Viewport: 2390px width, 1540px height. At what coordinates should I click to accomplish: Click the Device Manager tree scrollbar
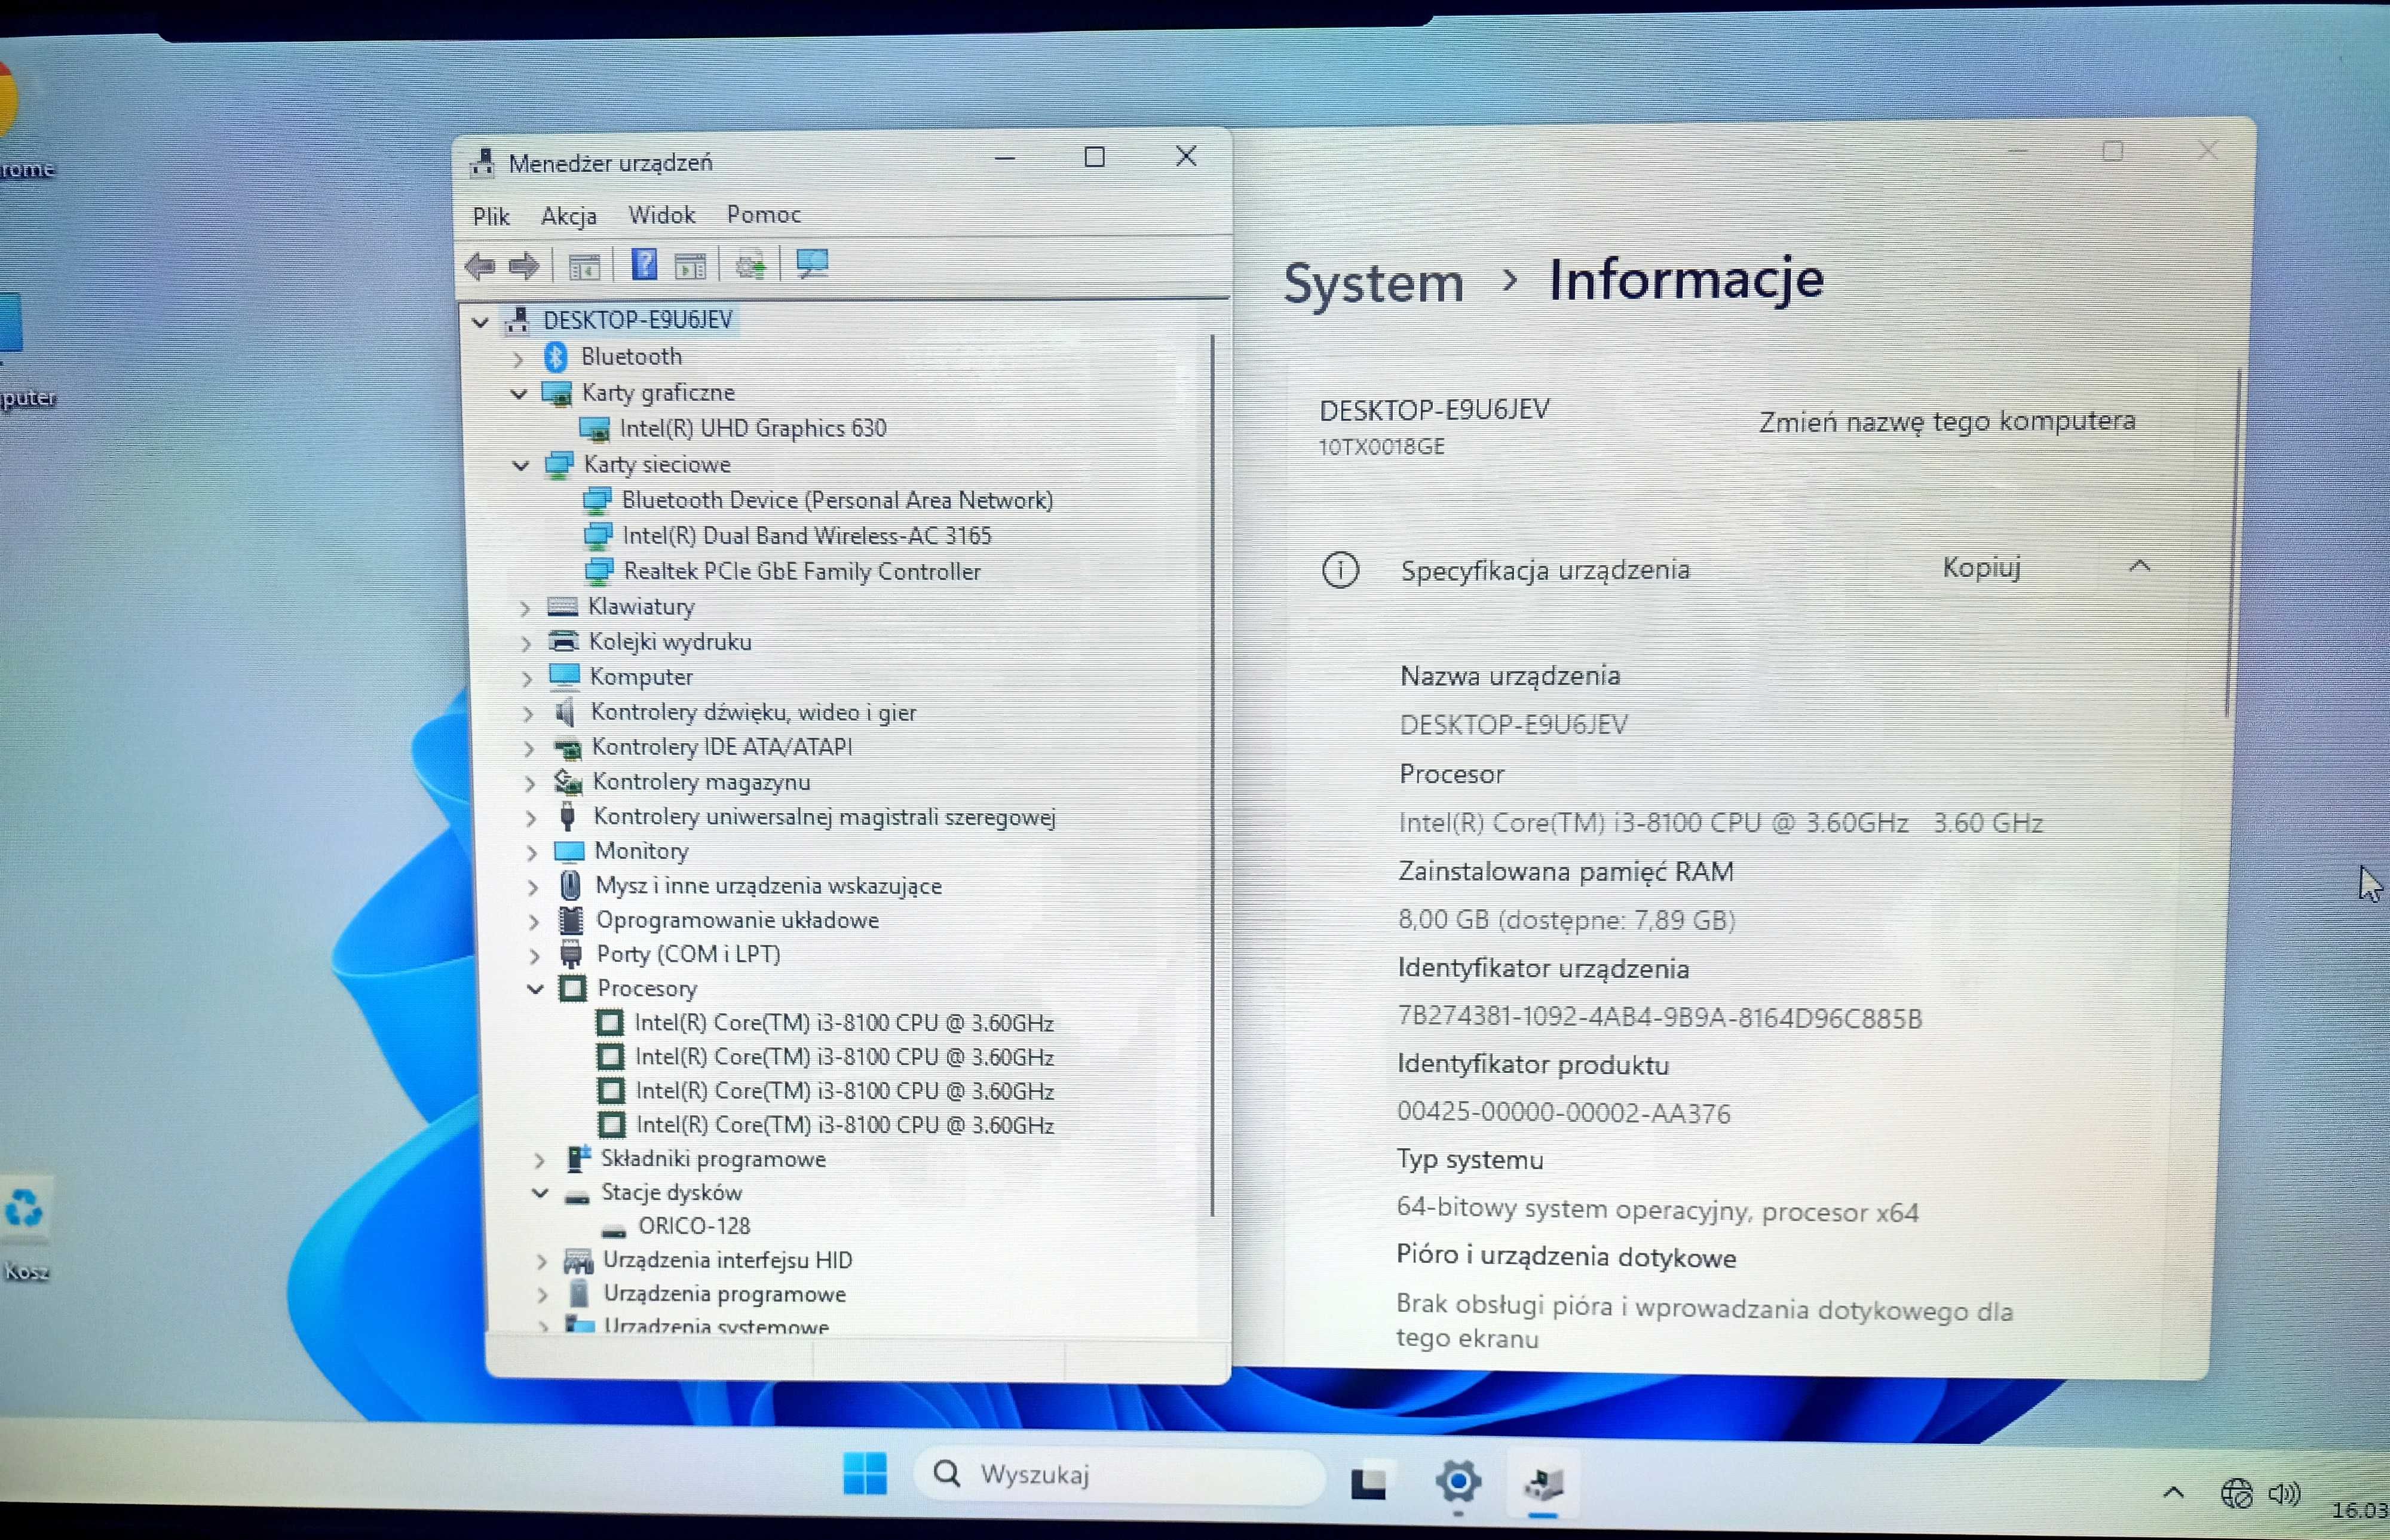click(1212, 775)
